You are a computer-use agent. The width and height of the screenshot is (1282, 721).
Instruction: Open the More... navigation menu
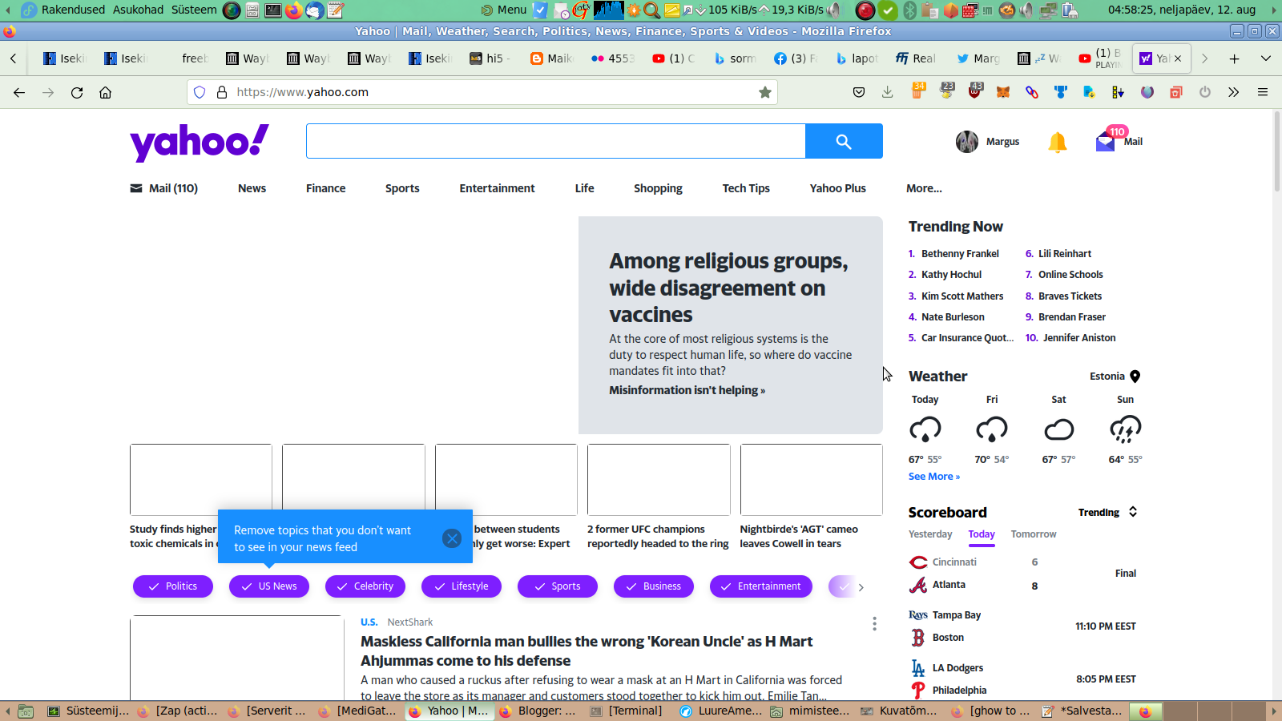[924, 188]
